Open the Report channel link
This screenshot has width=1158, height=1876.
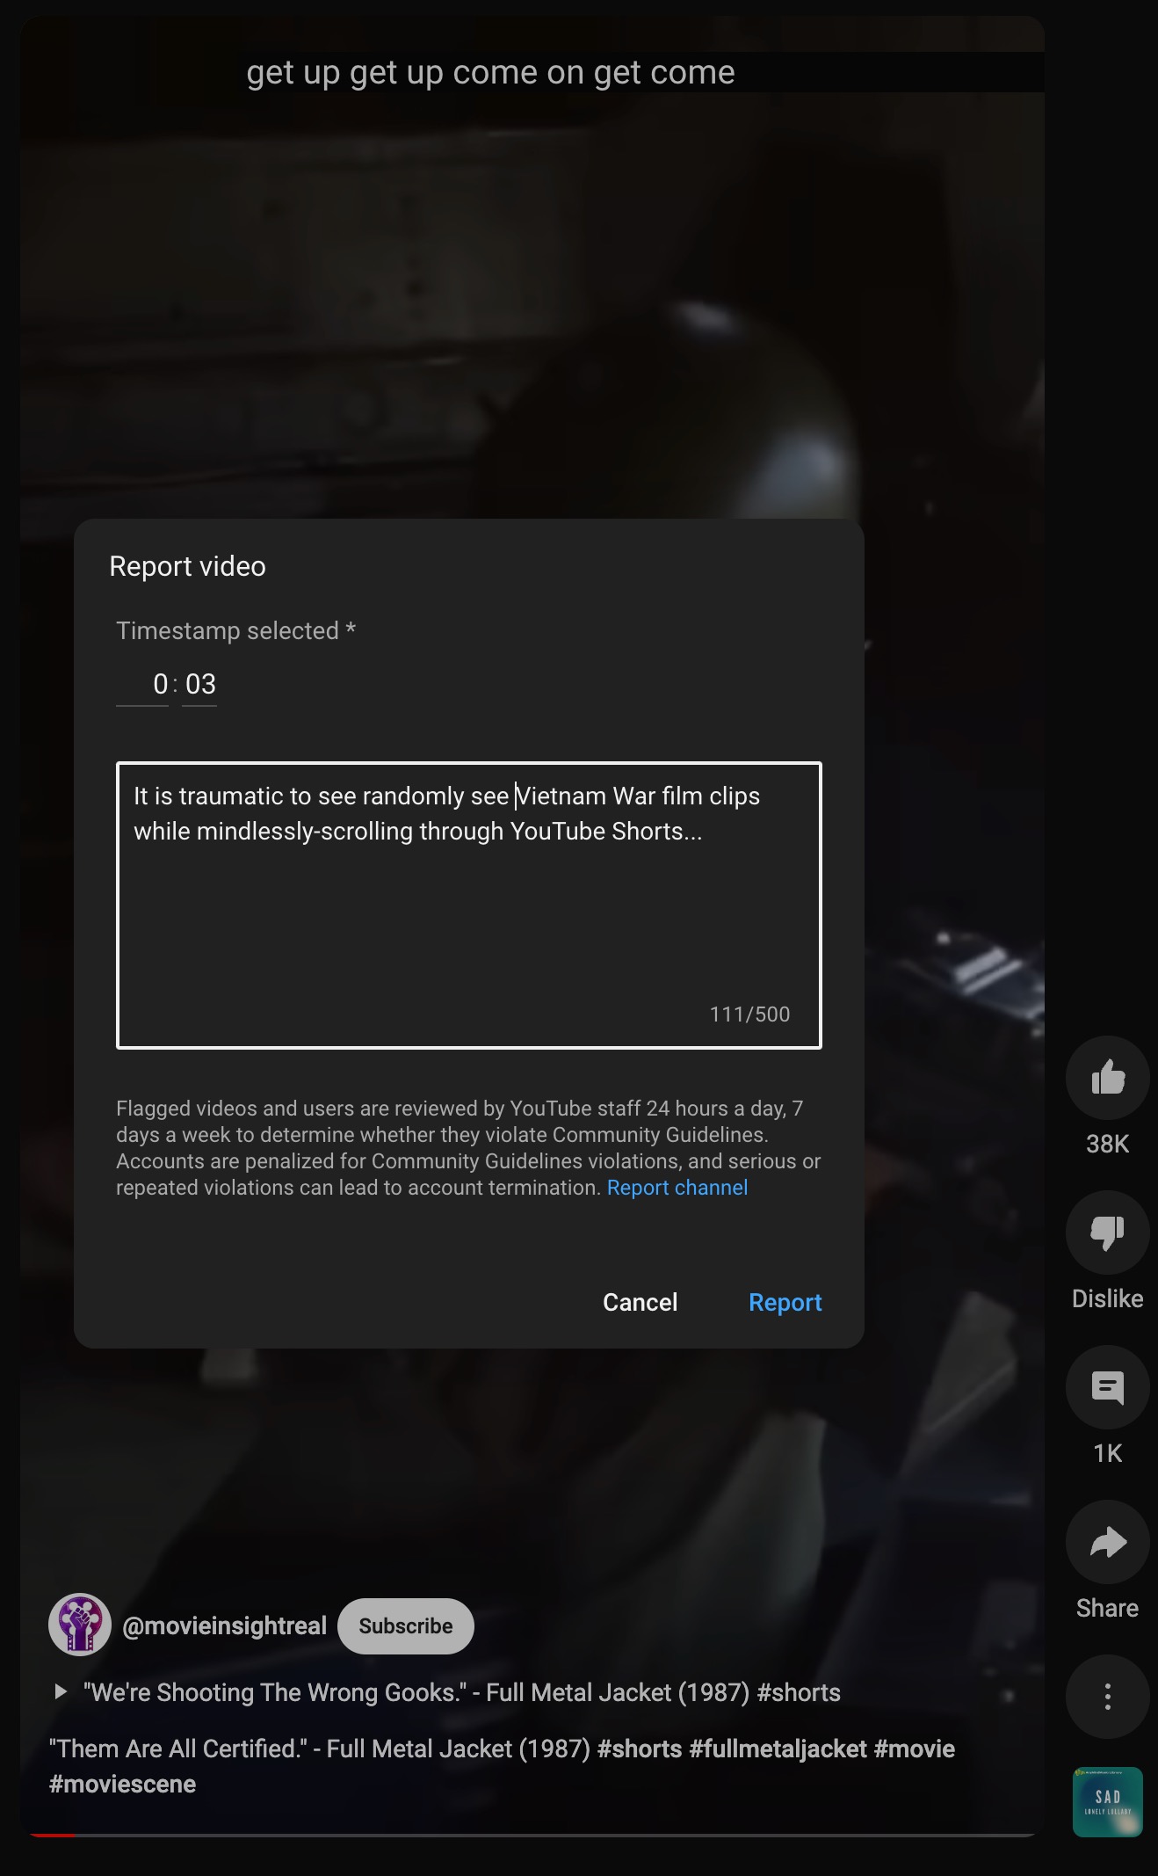(x=677, y=1188)
